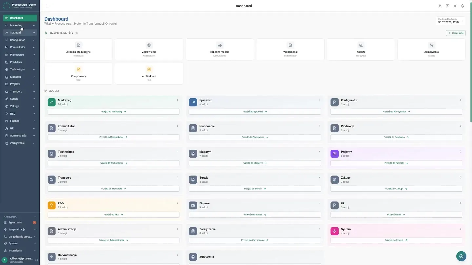Click the green Marketing module icon
This screenshot has height=265, width=472.
click(x=51, y=102)
